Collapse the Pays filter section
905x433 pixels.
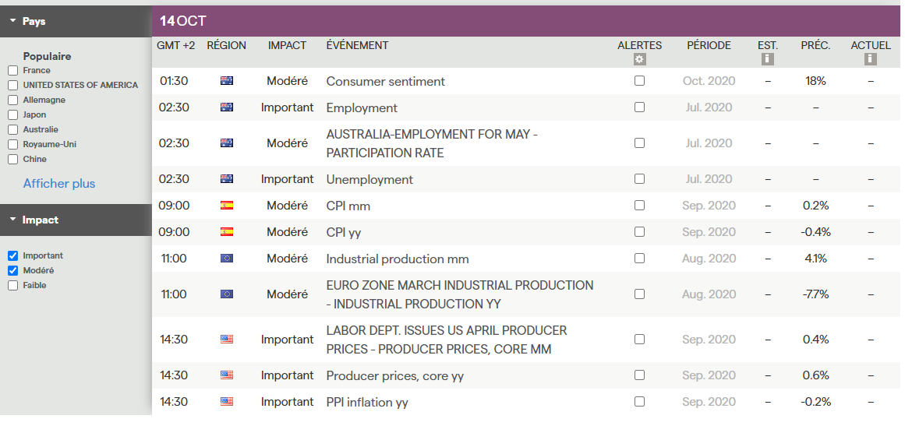click(x=13, y=22)
